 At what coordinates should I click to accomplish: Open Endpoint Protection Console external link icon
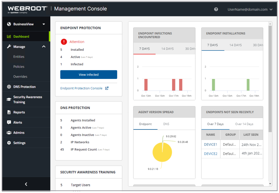point(107,88)
